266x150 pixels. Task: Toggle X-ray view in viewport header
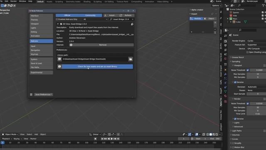(204, 134)
